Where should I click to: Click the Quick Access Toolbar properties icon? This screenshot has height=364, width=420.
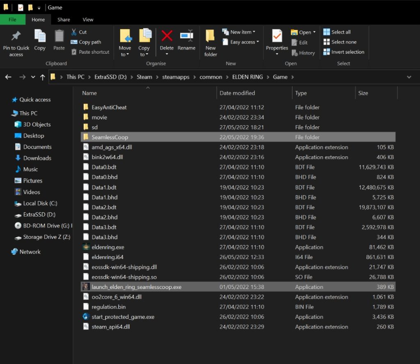(x=21, y=7)
